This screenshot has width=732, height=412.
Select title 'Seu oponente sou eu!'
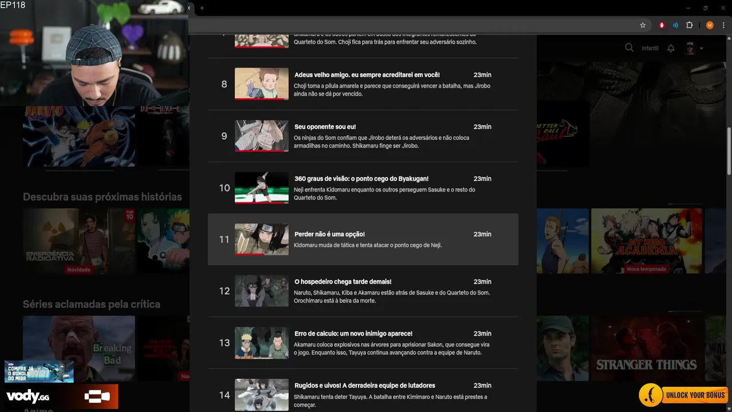pos(325,127)
